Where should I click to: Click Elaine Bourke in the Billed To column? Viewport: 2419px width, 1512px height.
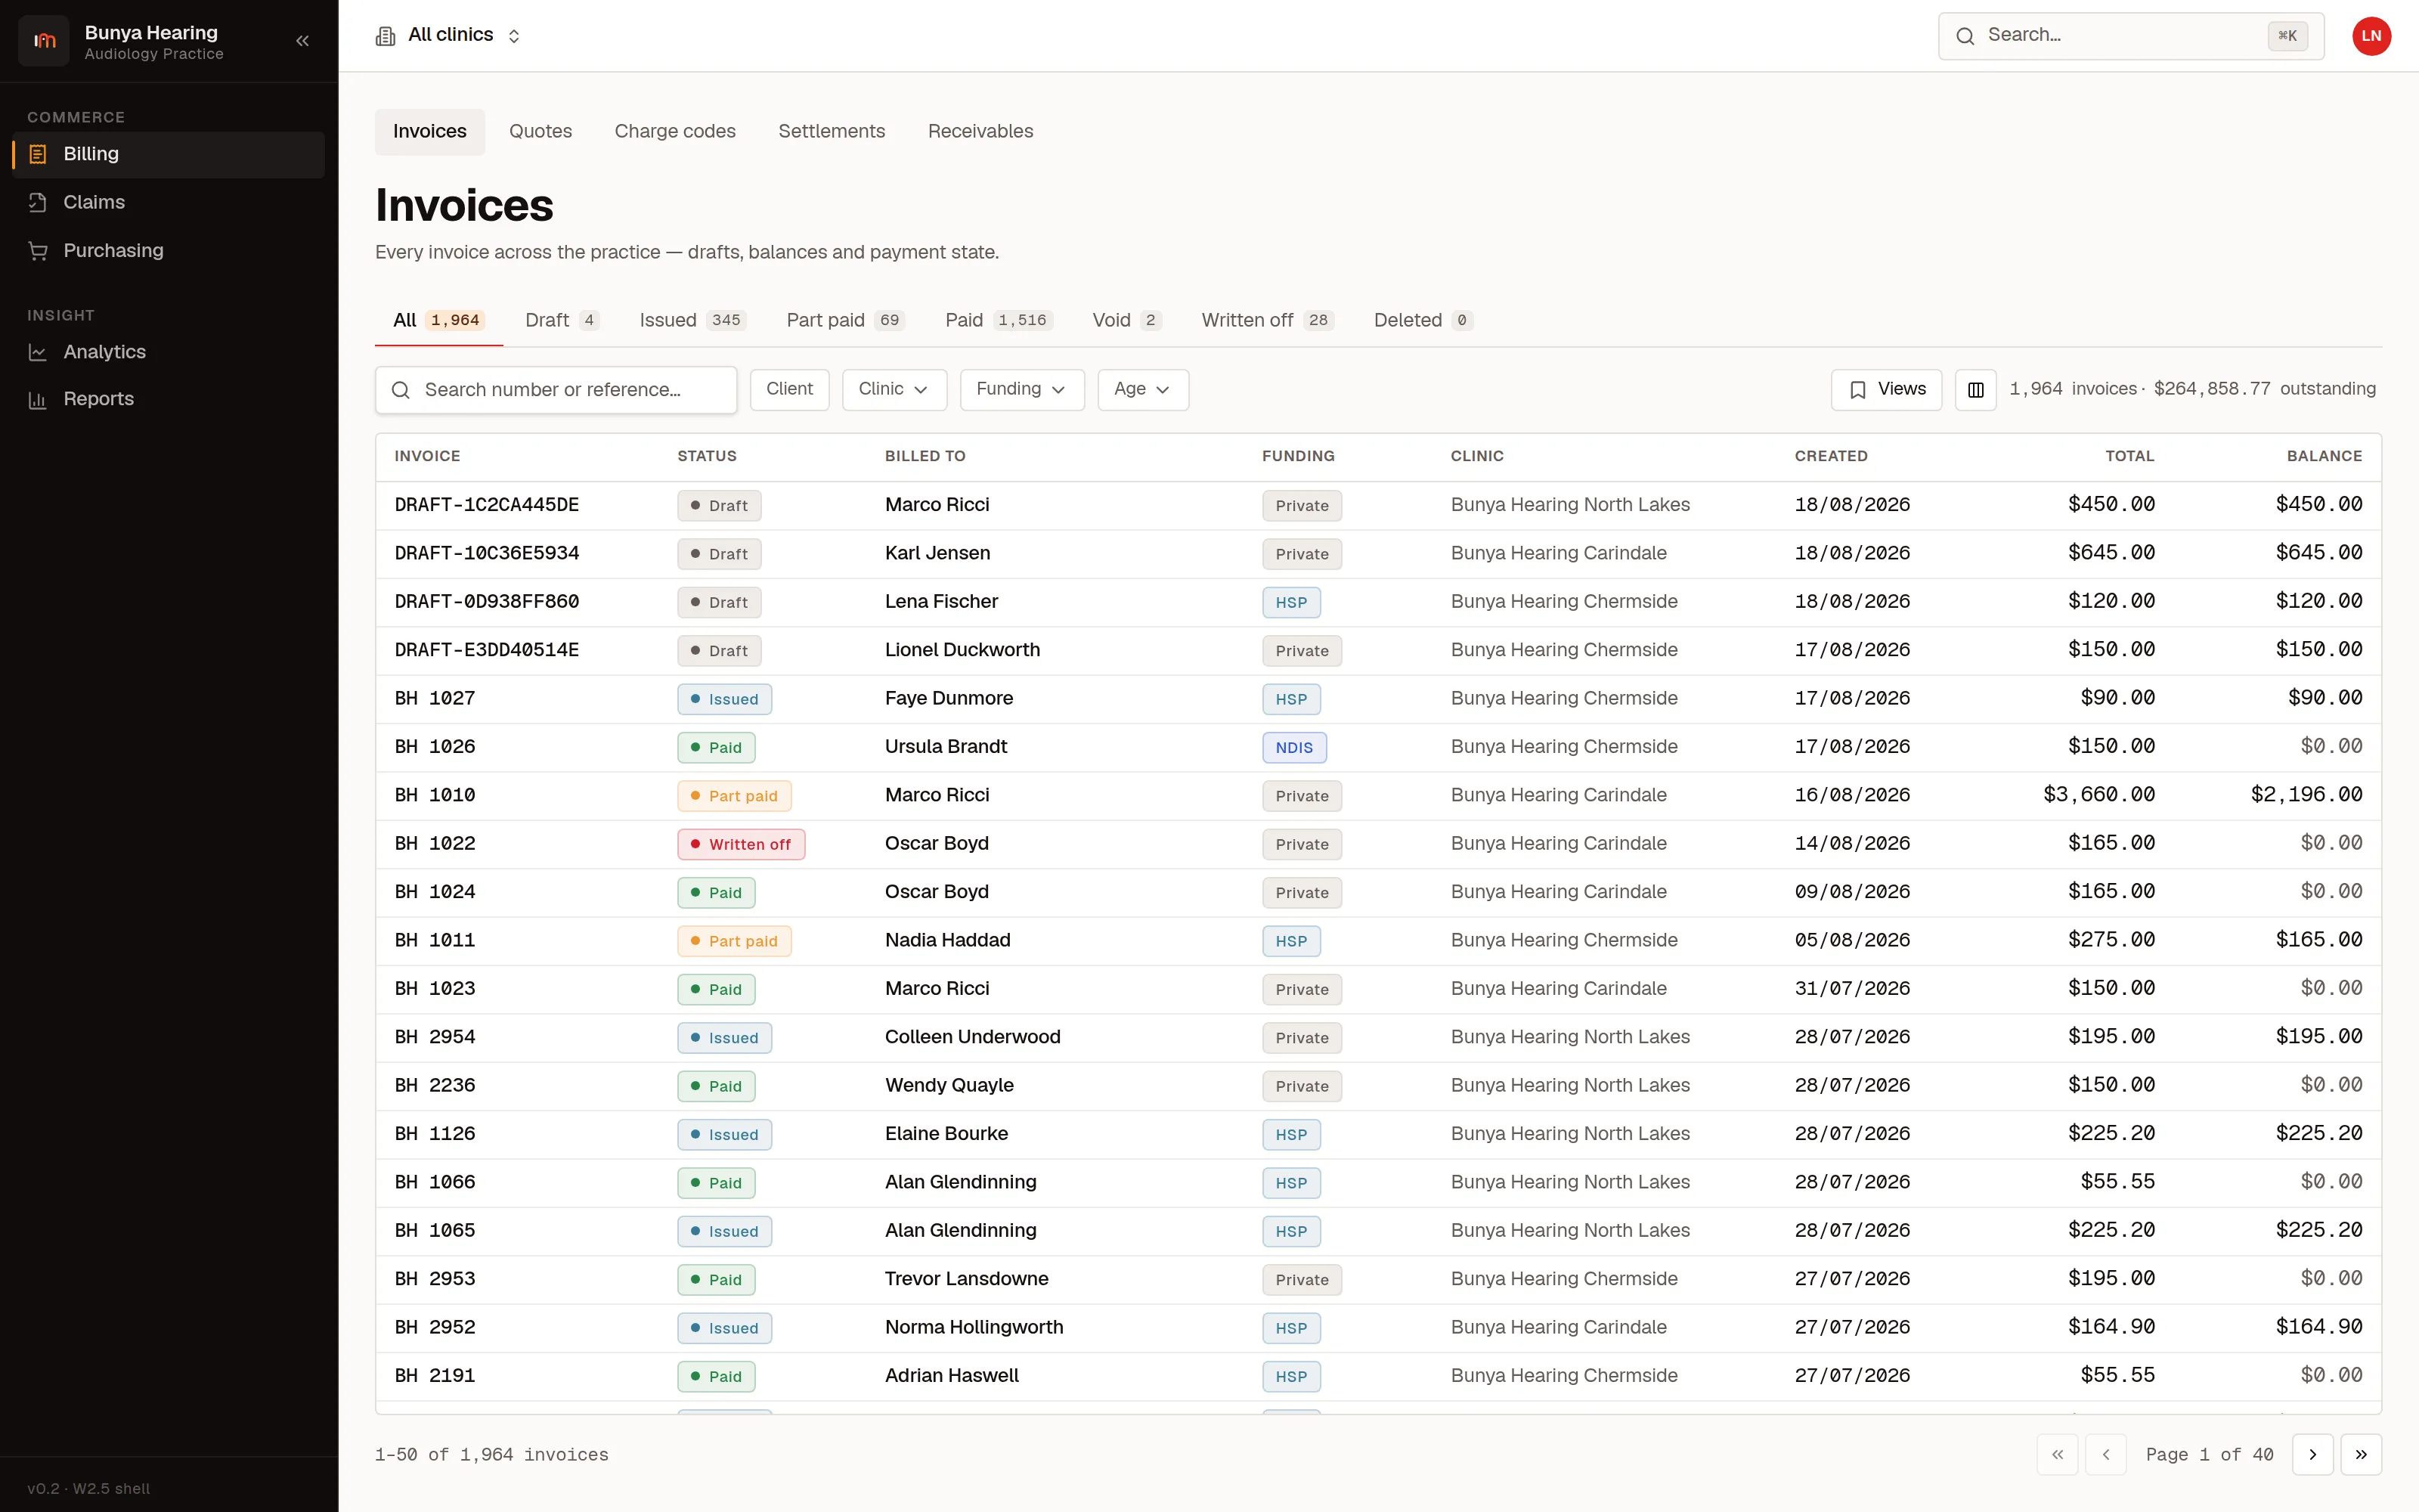pos(946,1134)
